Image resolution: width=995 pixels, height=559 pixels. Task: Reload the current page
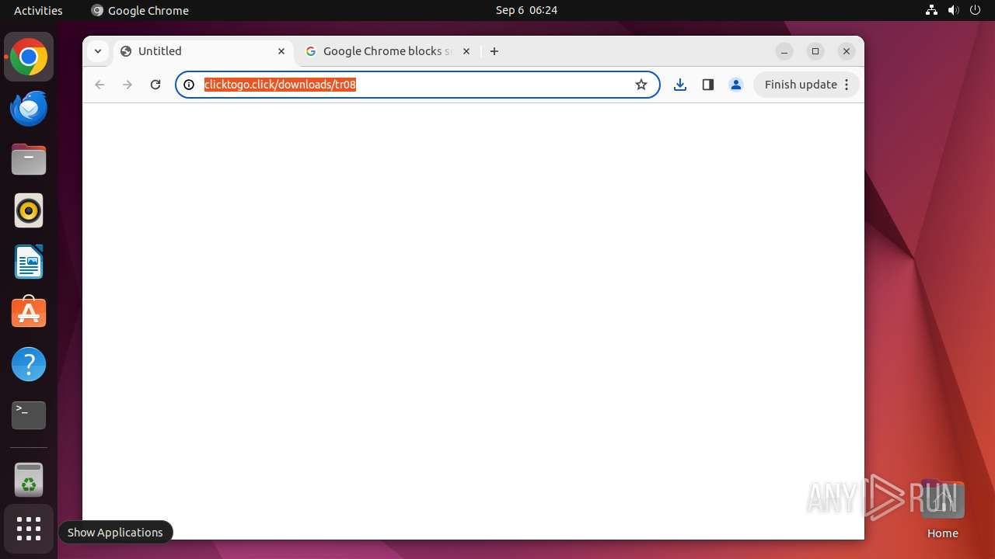pyautogui.click(x=155, y=85)
